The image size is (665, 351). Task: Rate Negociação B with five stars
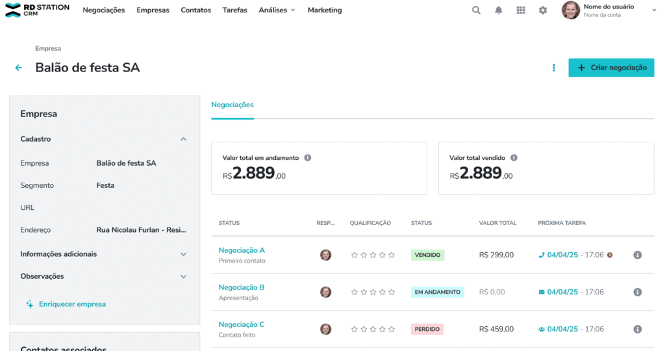[x=391, y=292]
